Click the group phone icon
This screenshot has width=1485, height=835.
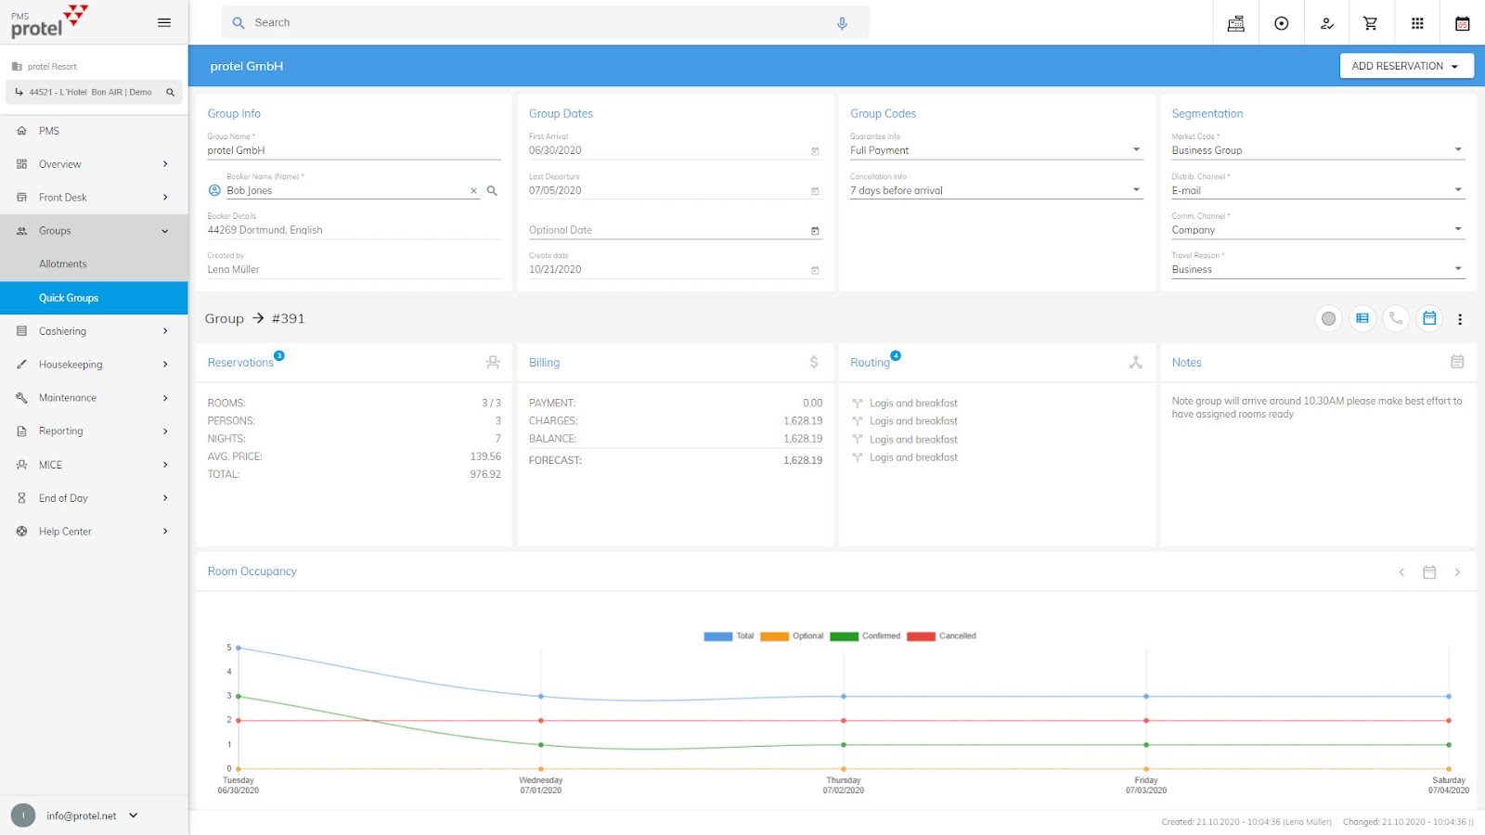point(1396,318)
